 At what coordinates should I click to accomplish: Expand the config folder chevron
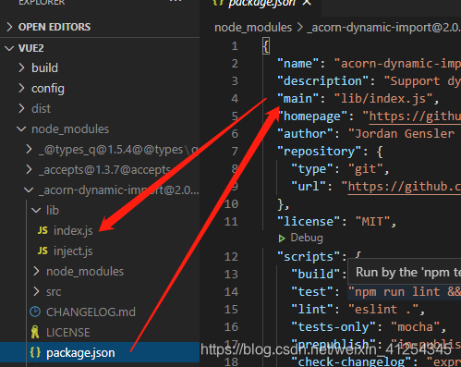(x=21, y=88)
